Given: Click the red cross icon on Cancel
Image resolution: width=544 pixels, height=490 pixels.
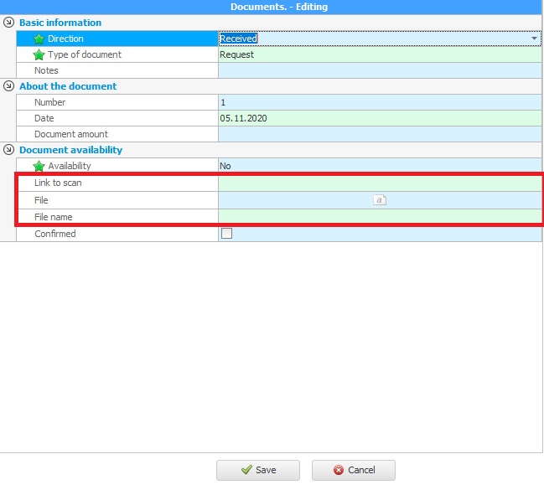Looking at the screenshot, I should (339, 470).
